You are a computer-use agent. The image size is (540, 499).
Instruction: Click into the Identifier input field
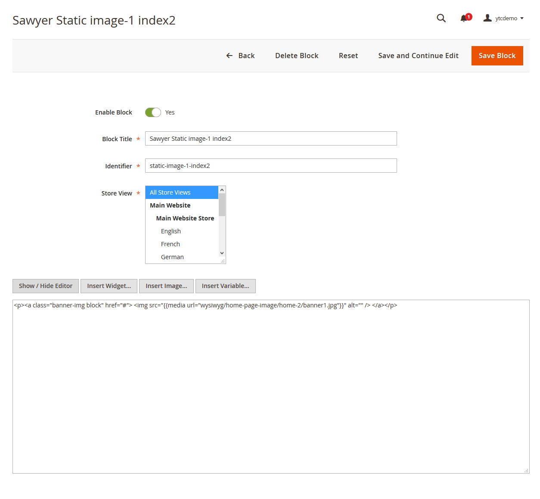[x=270, y=166]
